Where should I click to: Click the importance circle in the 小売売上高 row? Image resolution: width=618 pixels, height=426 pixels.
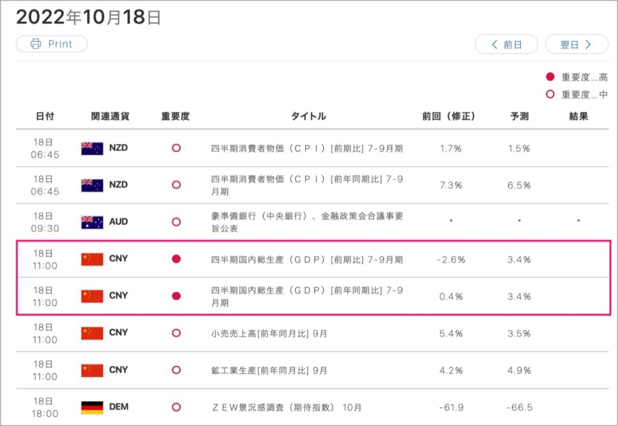(x=176, y=333)
